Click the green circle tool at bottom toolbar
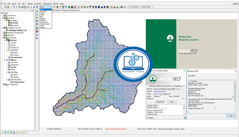Image resolution: width=239 pixels, height=137 pixels. tap(8, 133)
